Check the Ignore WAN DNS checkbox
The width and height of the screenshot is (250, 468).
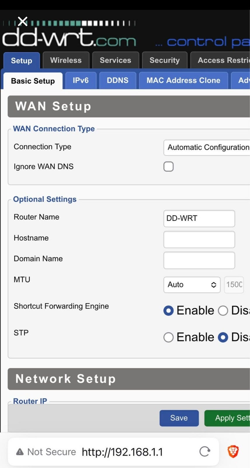tap(169, 166)
